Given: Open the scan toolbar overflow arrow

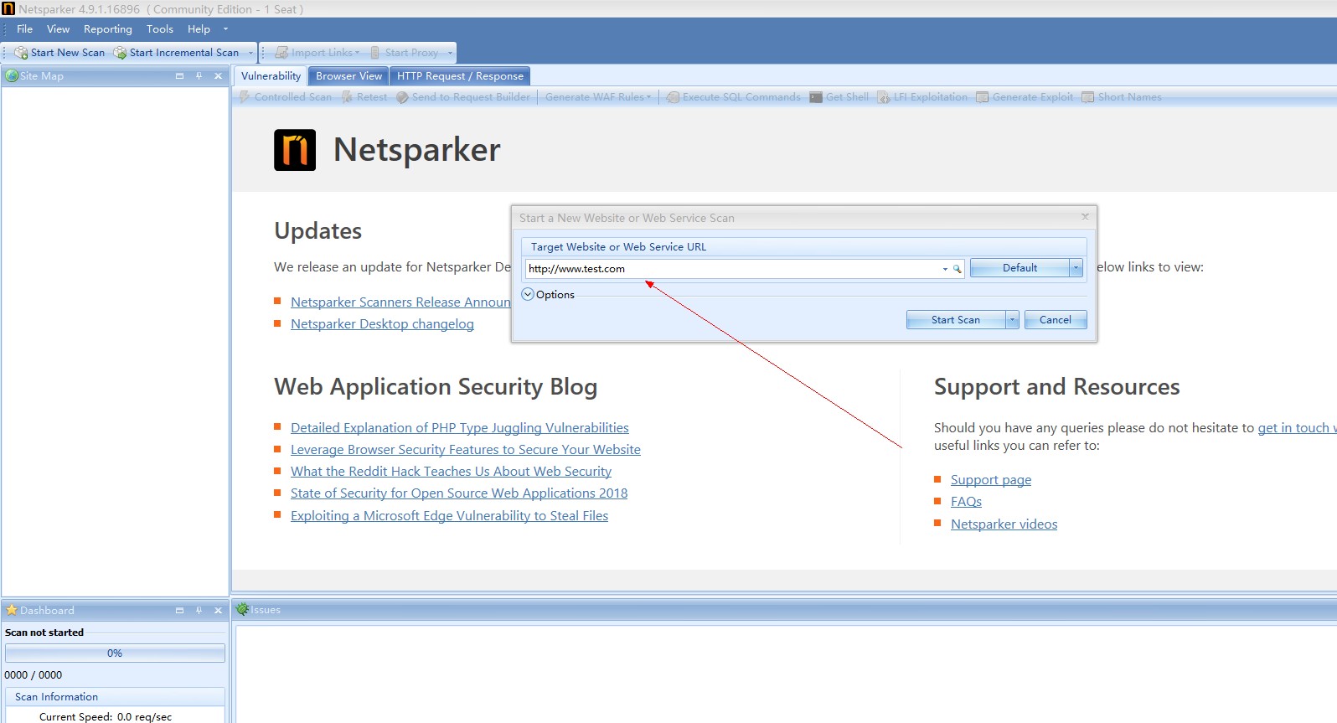Looking at the screenshot, I should 250,53.
